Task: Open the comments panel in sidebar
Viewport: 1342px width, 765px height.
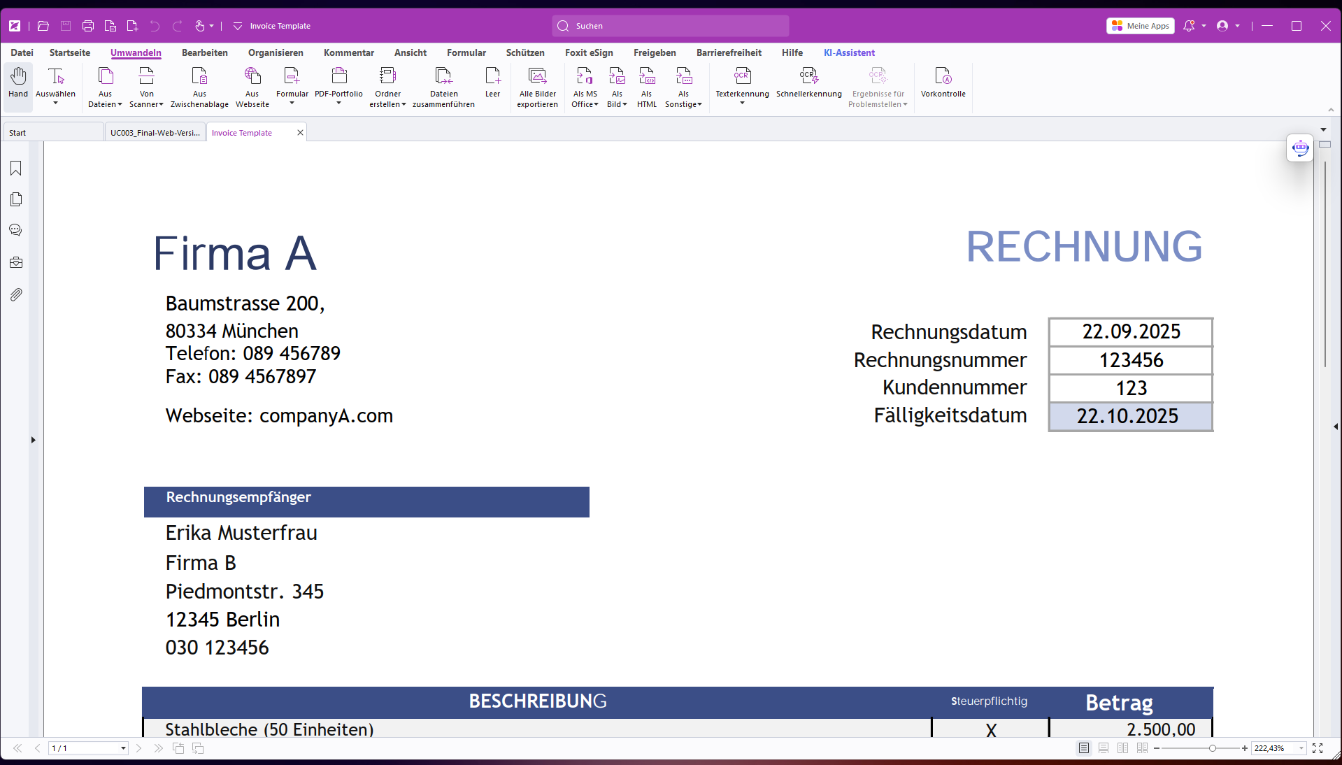Action: 16,230
